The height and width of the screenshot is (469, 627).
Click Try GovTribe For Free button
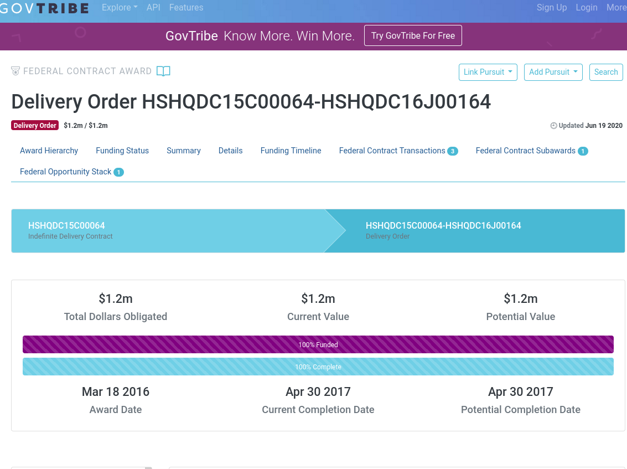413,35
